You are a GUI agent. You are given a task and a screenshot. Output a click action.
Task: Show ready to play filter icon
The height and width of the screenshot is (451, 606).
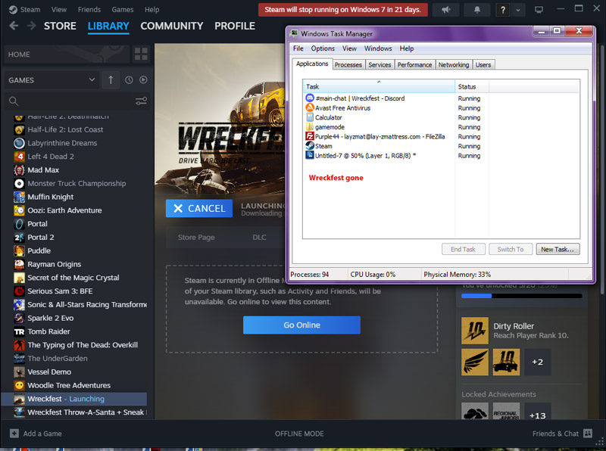(143, 80)
